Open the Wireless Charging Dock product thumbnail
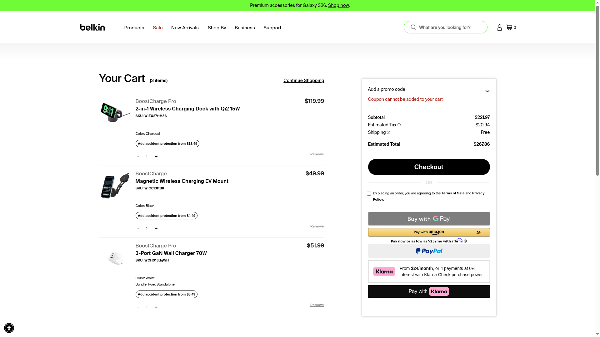 point(116,112)
